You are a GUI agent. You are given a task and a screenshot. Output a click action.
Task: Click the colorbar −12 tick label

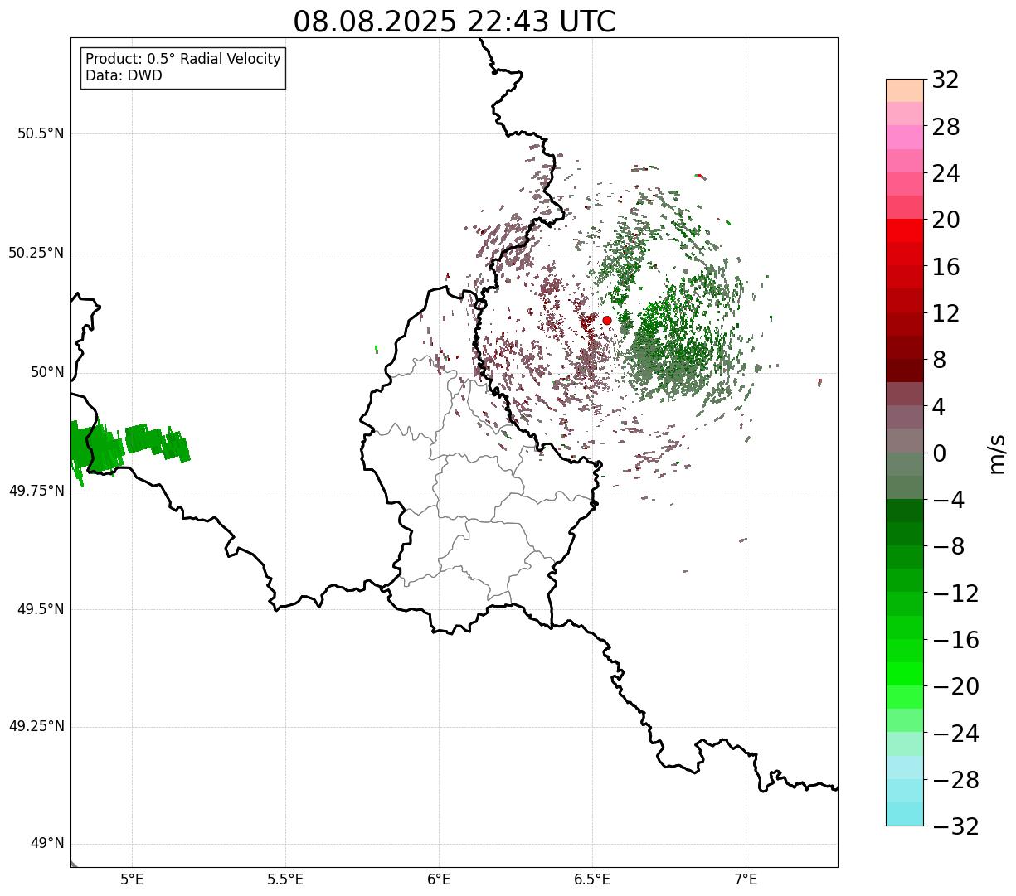pos(955,593)
